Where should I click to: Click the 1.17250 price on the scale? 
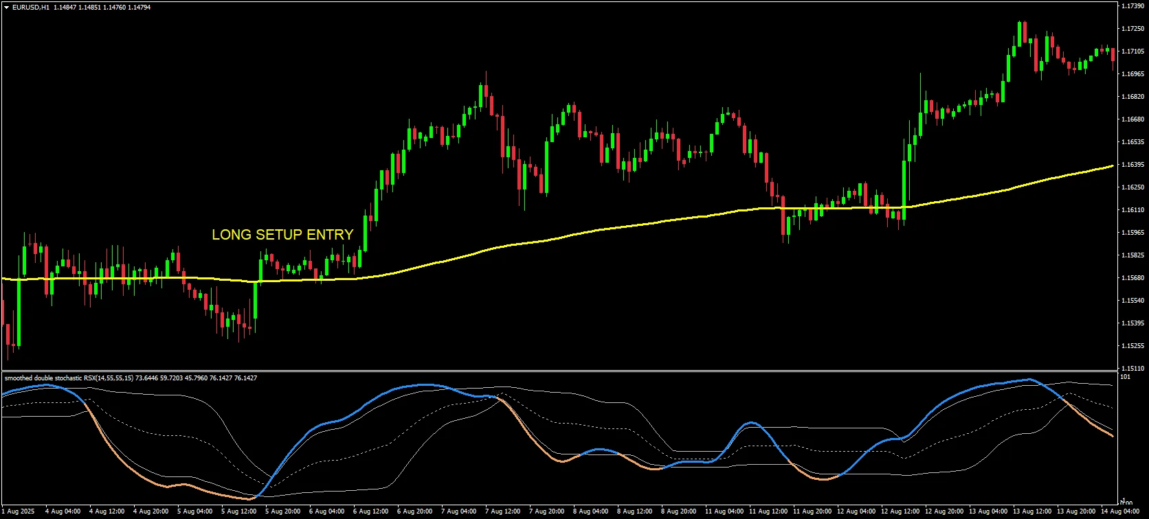click(1133, 29)
